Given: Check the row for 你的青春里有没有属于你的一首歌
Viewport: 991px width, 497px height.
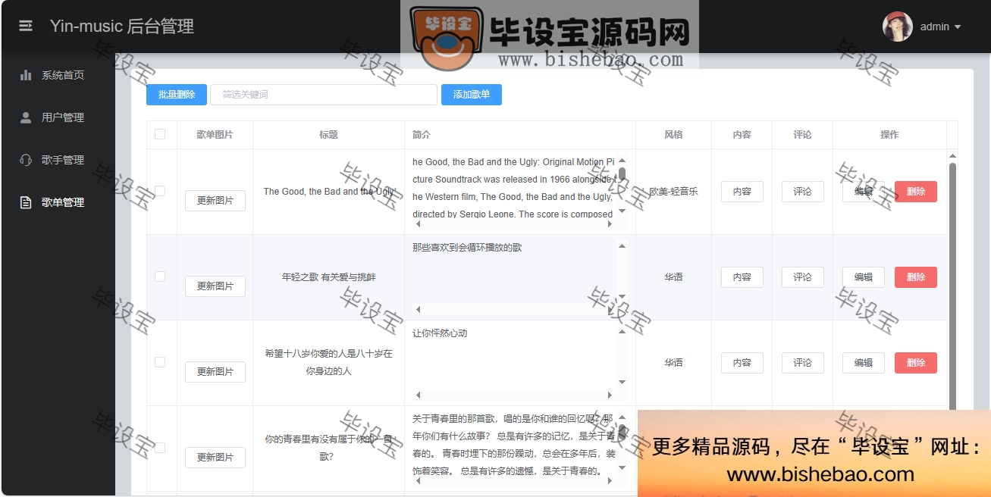Looking at the screenshot, I should [x=160, y=448].
